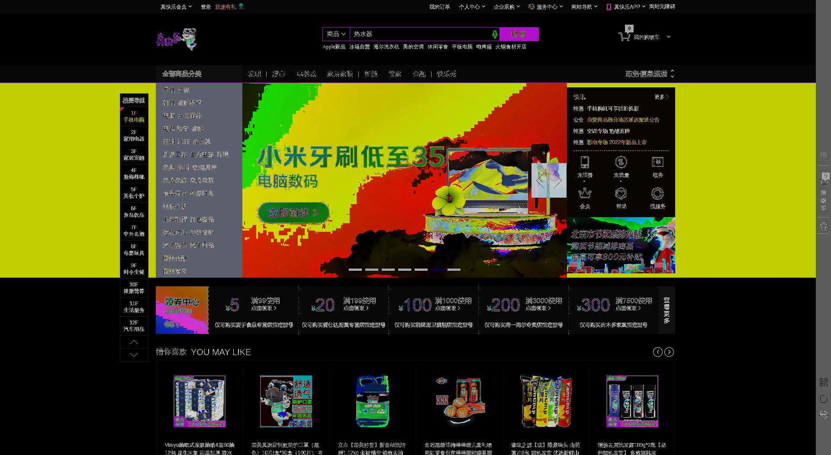Screen dimensions: 831x455
Task: Jump to floor 6F 食品饮品
Action: pos(134,211)
